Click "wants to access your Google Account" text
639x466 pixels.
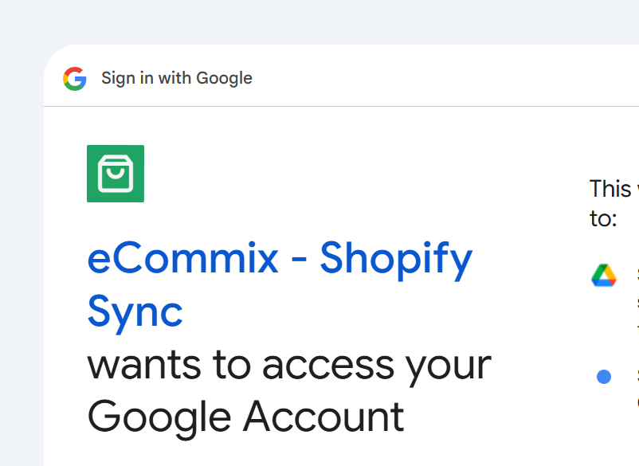point(291,390)
